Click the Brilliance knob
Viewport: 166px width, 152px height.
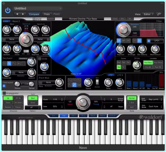click(45, 30)
